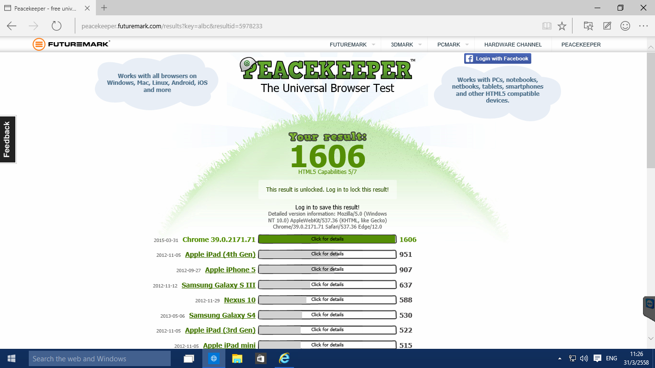Click the Futuremark logo
The width and height of the screenshot is (655, 368).
click(71, 45)
